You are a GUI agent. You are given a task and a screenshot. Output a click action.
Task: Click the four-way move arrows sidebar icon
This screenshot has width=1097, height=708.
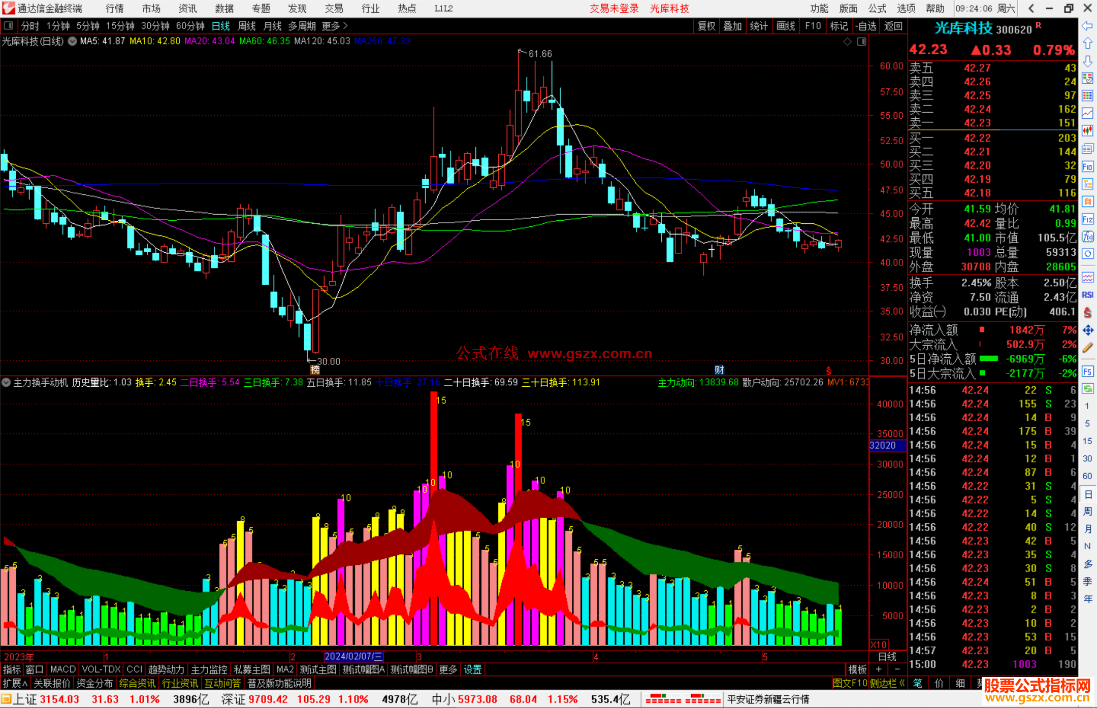(1087, 330)
